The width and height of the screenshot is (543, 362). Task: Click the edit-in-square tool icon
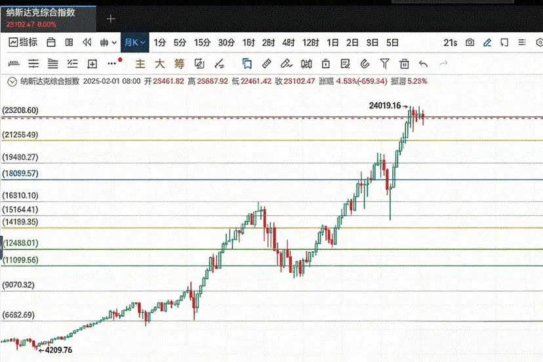[199, 64]
